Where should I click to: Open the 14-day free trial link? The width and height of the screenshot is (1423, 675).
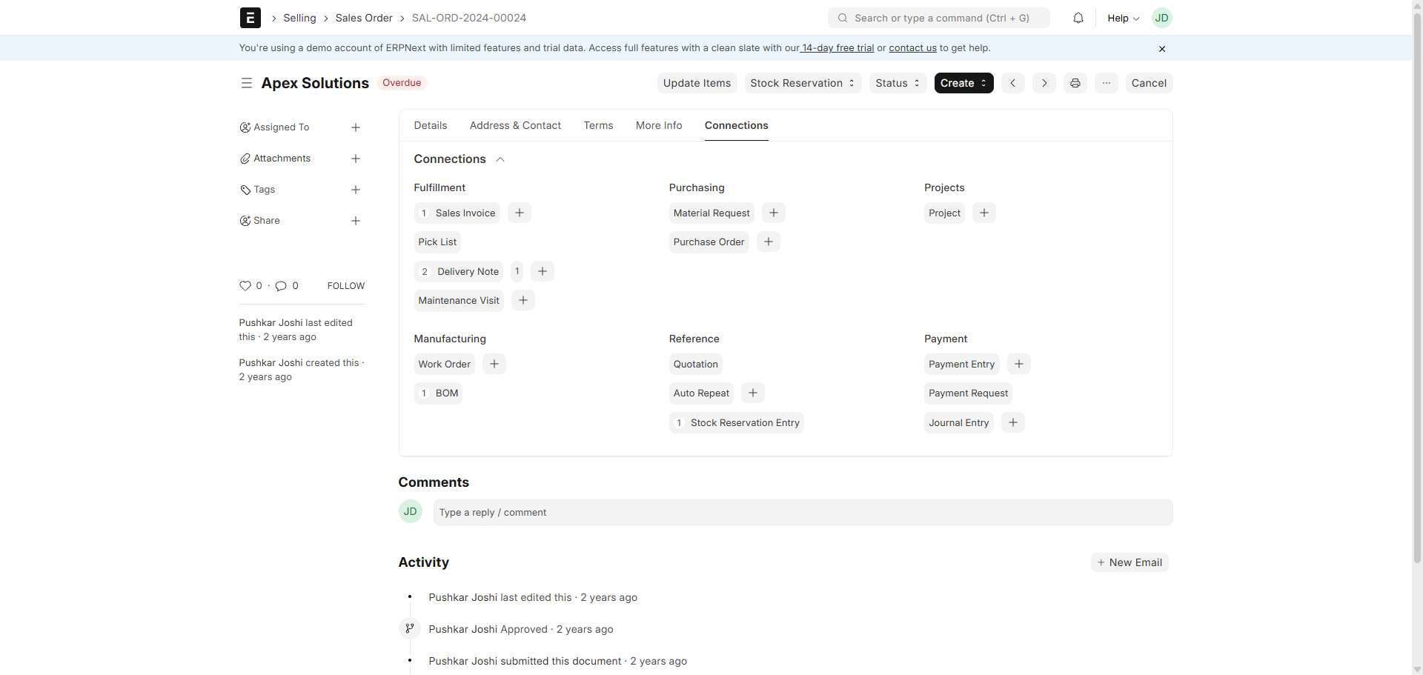(x=837, y=48)
